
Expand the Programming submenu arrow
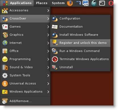(48, 59)
